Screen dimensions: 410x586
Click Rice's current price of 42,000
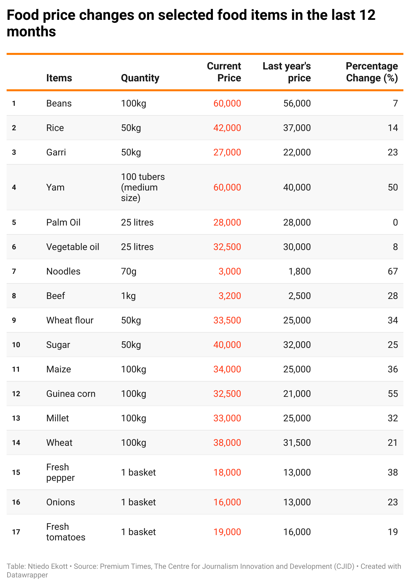(x=227, y=128)
